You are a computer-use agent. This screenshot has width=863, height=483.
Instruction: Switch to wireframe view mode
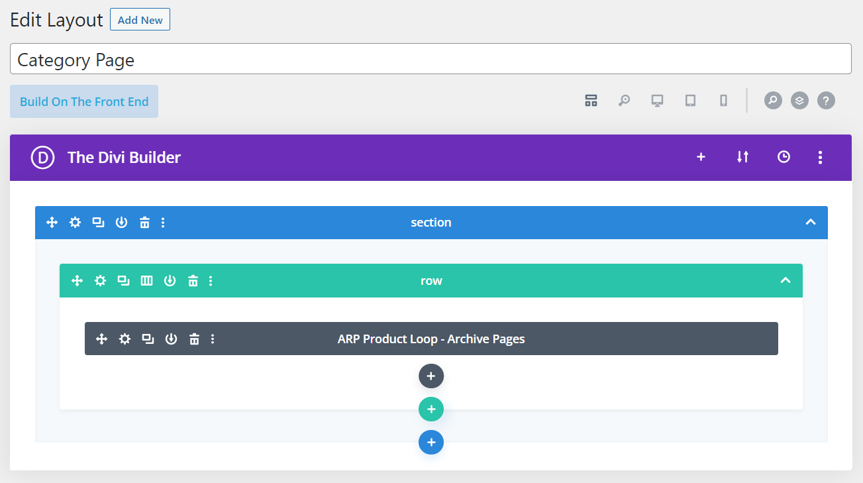coord(591,101)
